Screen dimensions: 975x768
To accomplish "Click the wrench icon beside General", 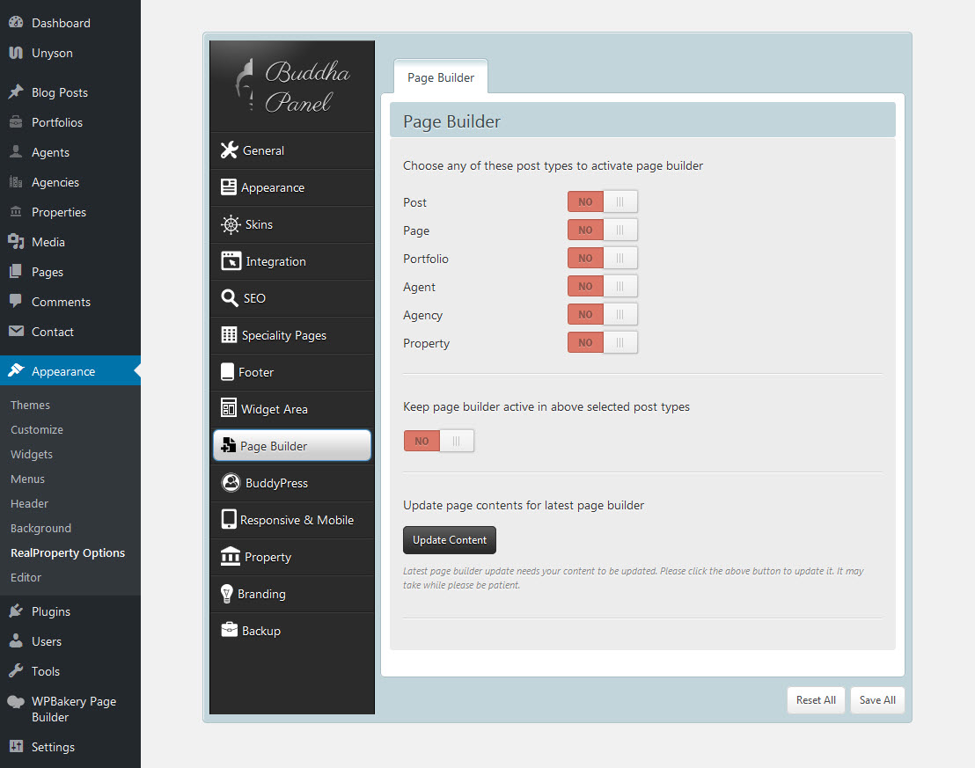I will 229,150.
